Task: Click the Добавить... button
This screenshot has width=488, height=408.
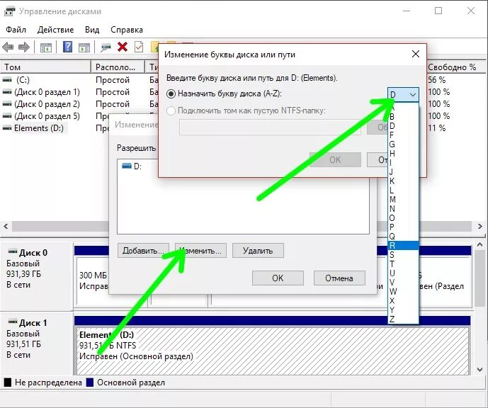Action: [143, 251]
